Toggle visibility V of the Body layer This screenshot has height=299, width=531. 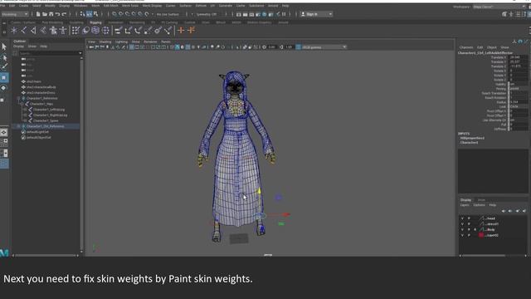coord(462,230)
